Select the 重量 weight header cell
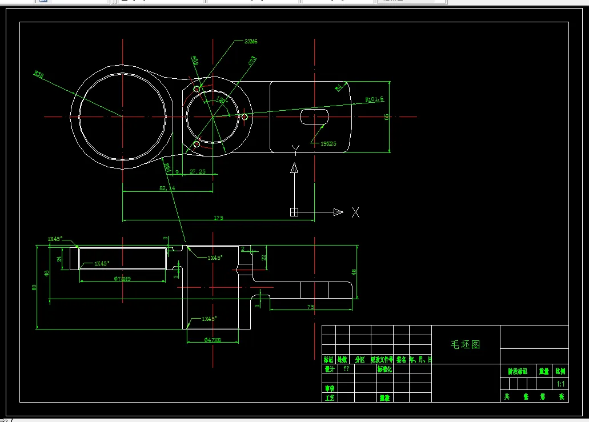 click(544, 371)
